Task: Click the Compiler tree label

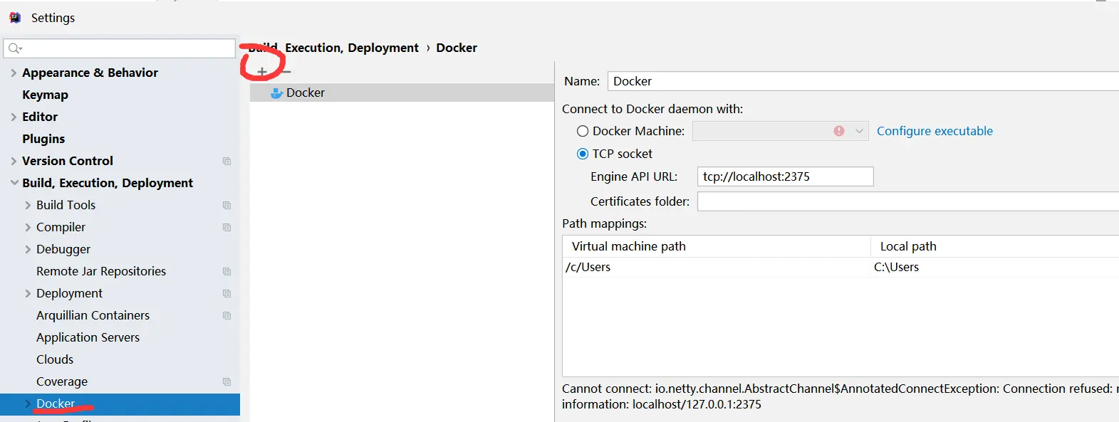Action: pyautogui.click(x=61, y=227)
